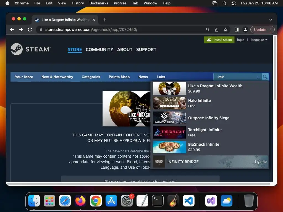This screenshot has width=283, height=212.
Task: Click the Steam logo icon
Action: 17,49
